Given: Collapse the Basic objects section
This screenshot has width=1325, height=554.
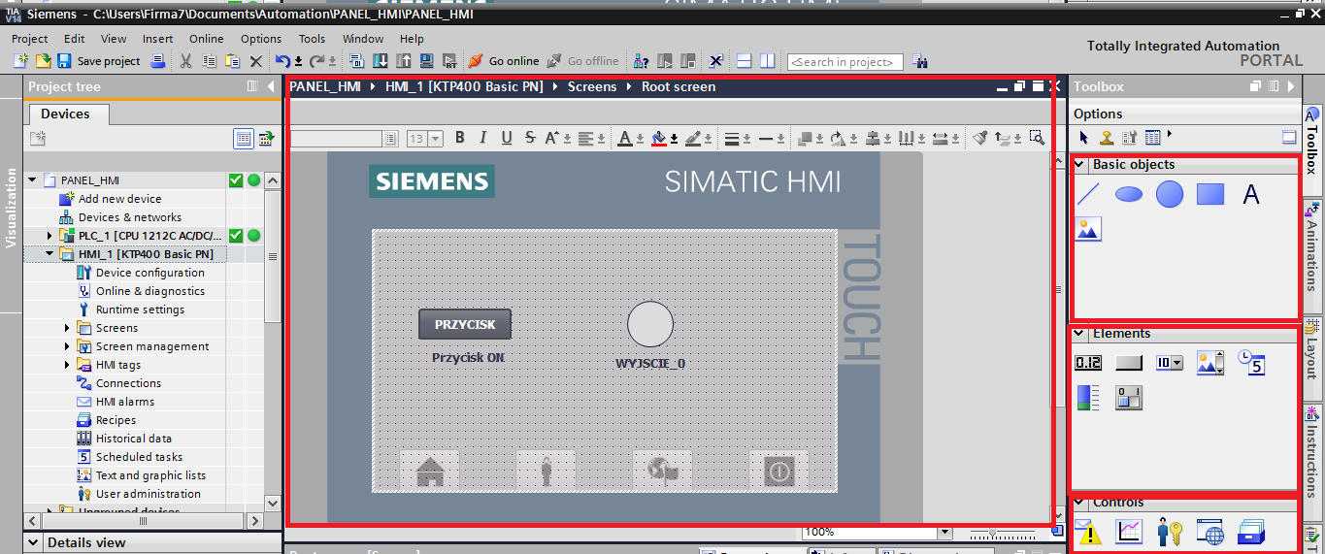Looking at the screenshot, I should pos(1078,165).
